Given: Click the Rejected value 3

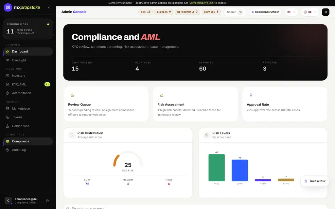Looking at the screenshot, I should [264, 69].
